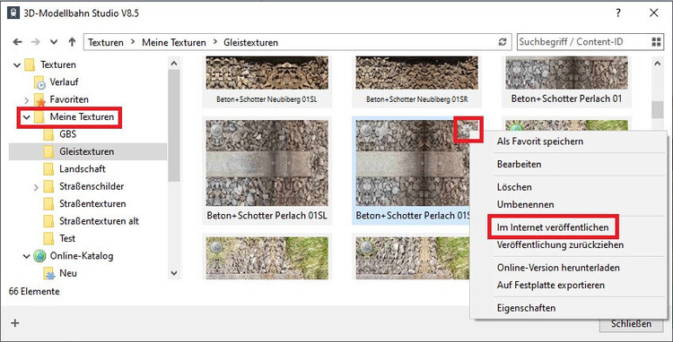The image size is (673, 342).
Task: Click the Gleistexturen breadcrumb segment
Action: coord(250,42)
